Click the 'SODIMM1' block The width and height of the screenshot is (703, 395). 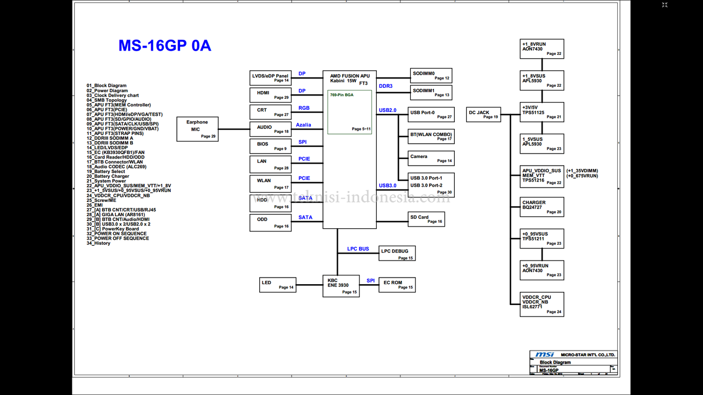(x=431, y=92)
